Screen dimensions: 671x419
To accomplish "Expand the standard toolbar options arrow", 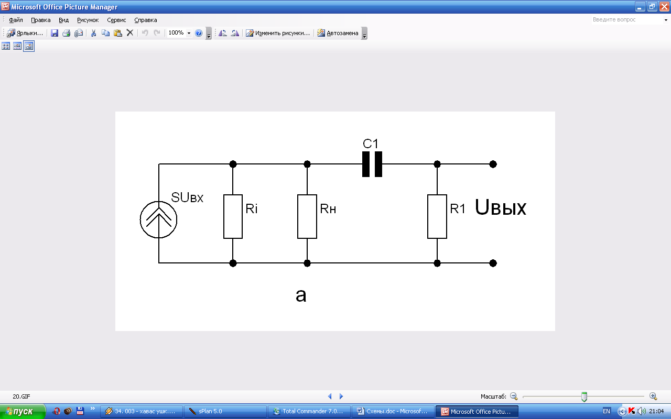I will [209, 34].
